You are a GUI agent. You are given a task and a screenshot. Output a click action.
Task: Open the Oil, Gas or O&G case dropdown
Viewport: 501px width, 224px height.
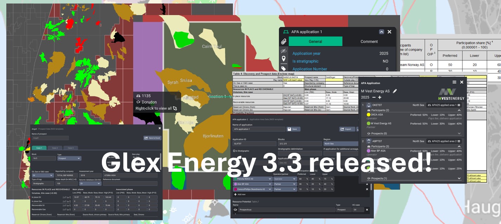tap(43, 175)
